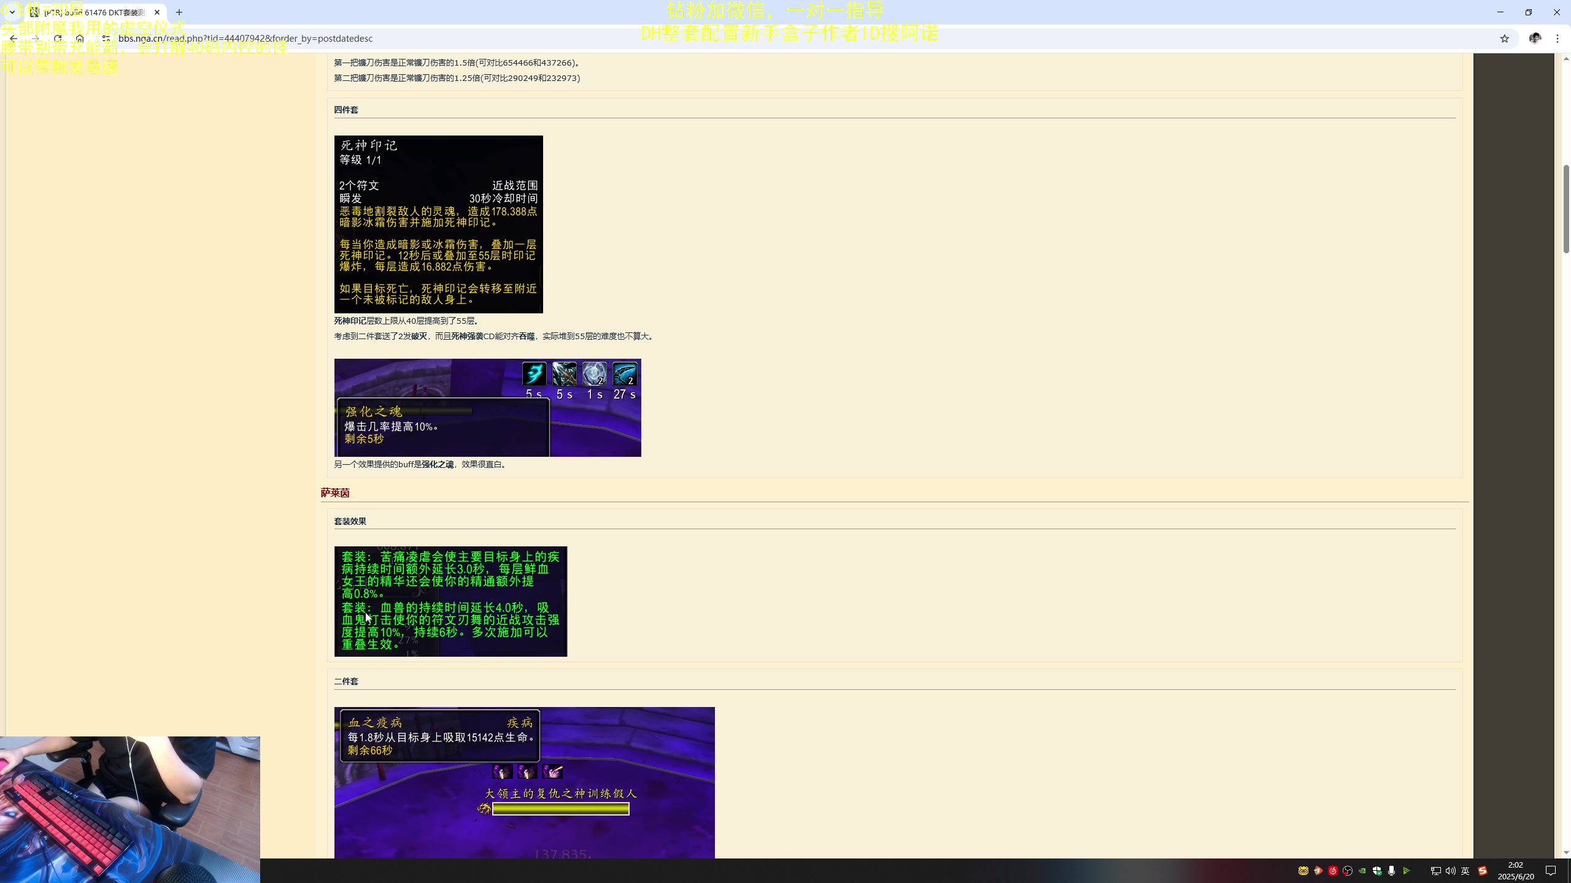Open the Chrome three-dot menu
The image size is (1571, 883).
(1557, 39)
